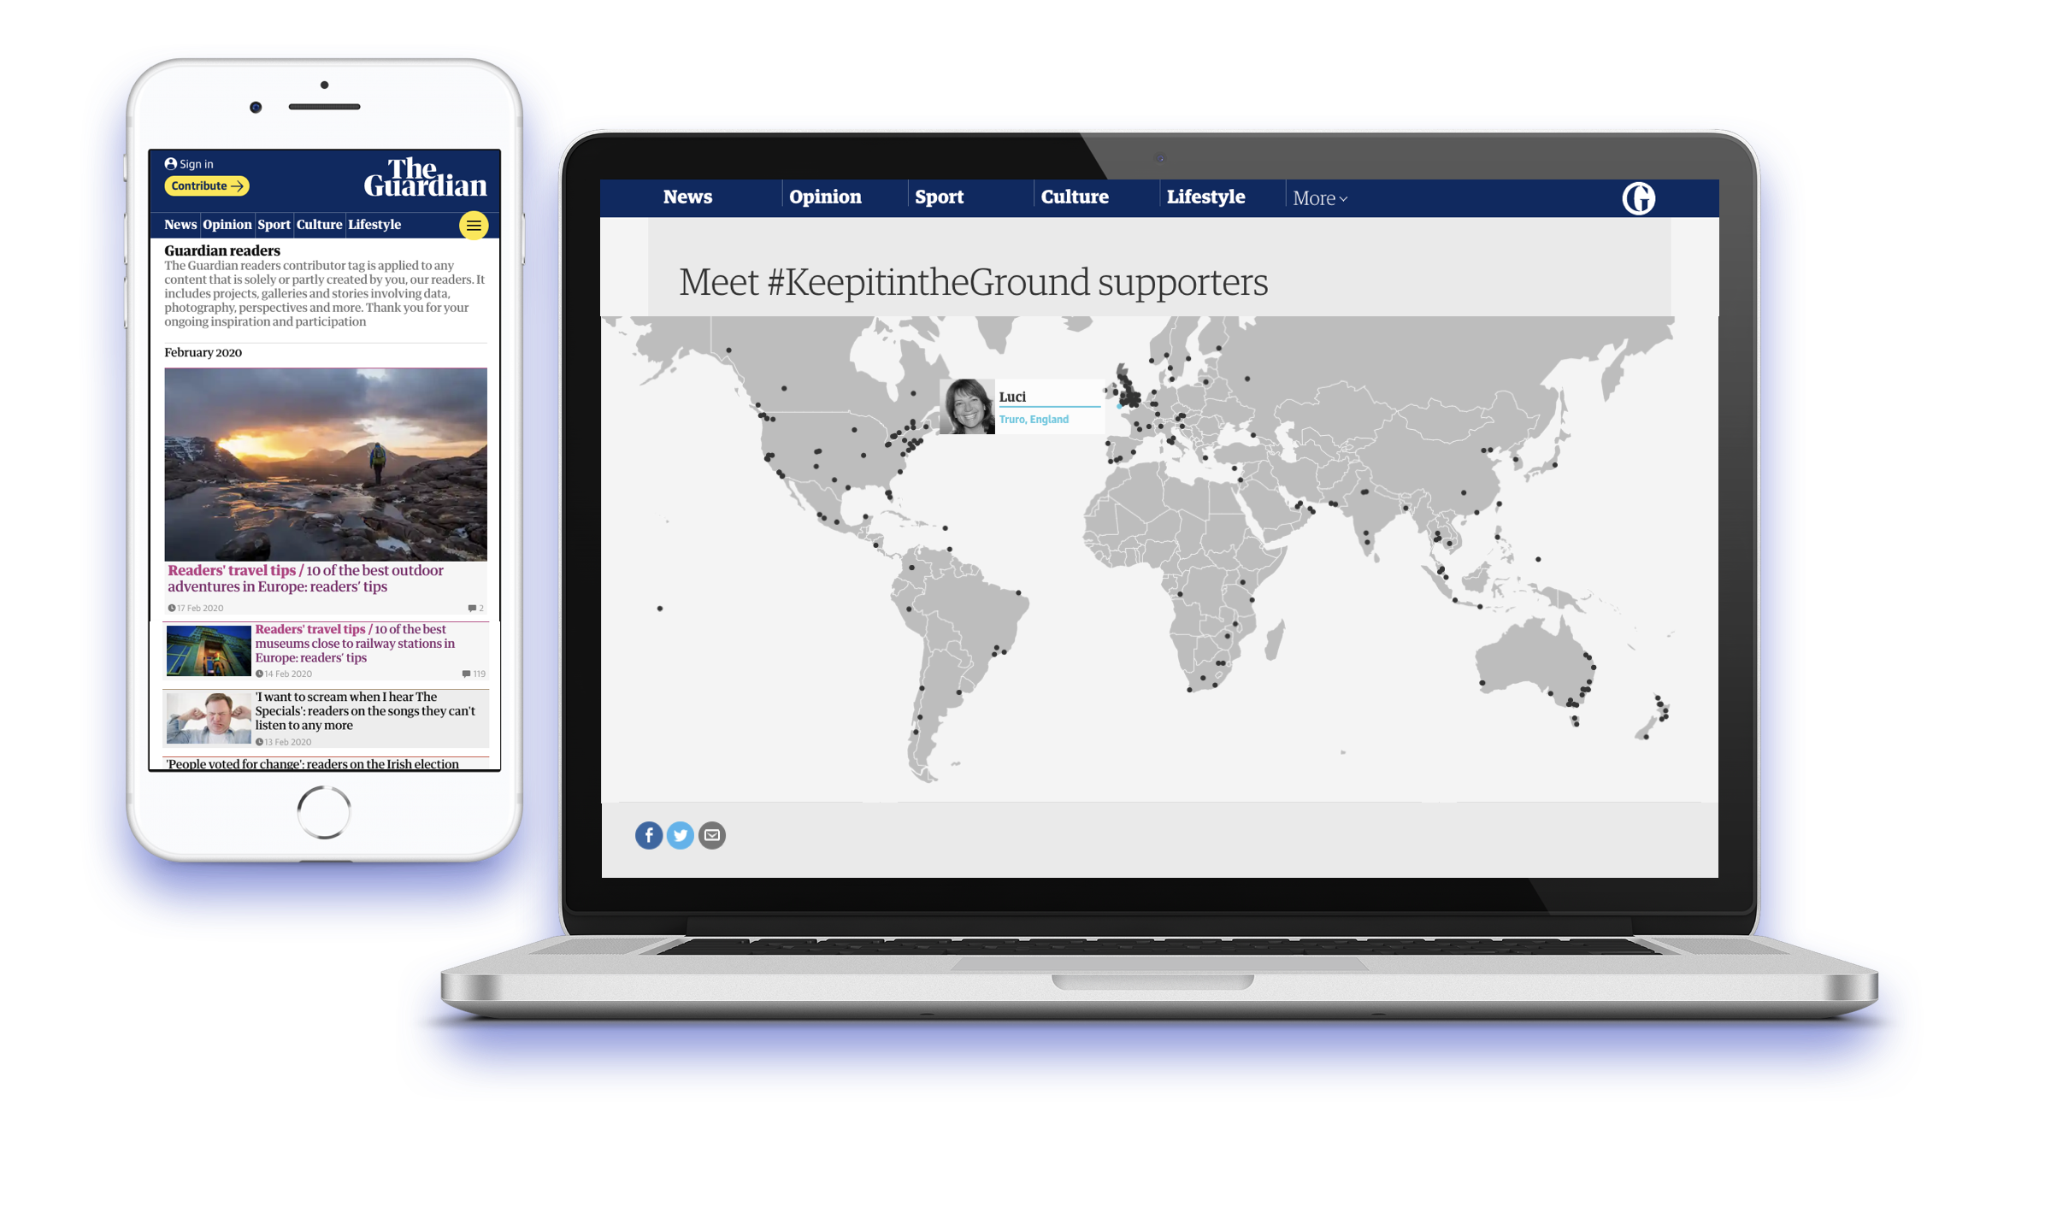The image size is (2045, 1224).
Task: Select Culture in the desktop navigation bar
Action: point(1076,197)
